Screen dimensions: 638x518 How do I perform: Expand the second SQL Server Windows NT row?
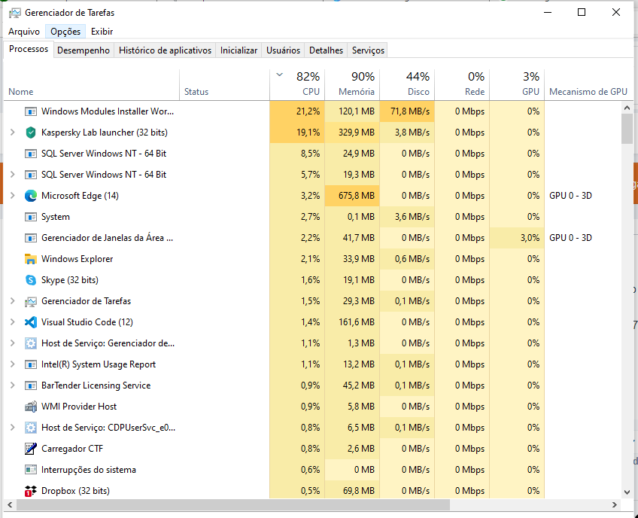tap(13, 175)
